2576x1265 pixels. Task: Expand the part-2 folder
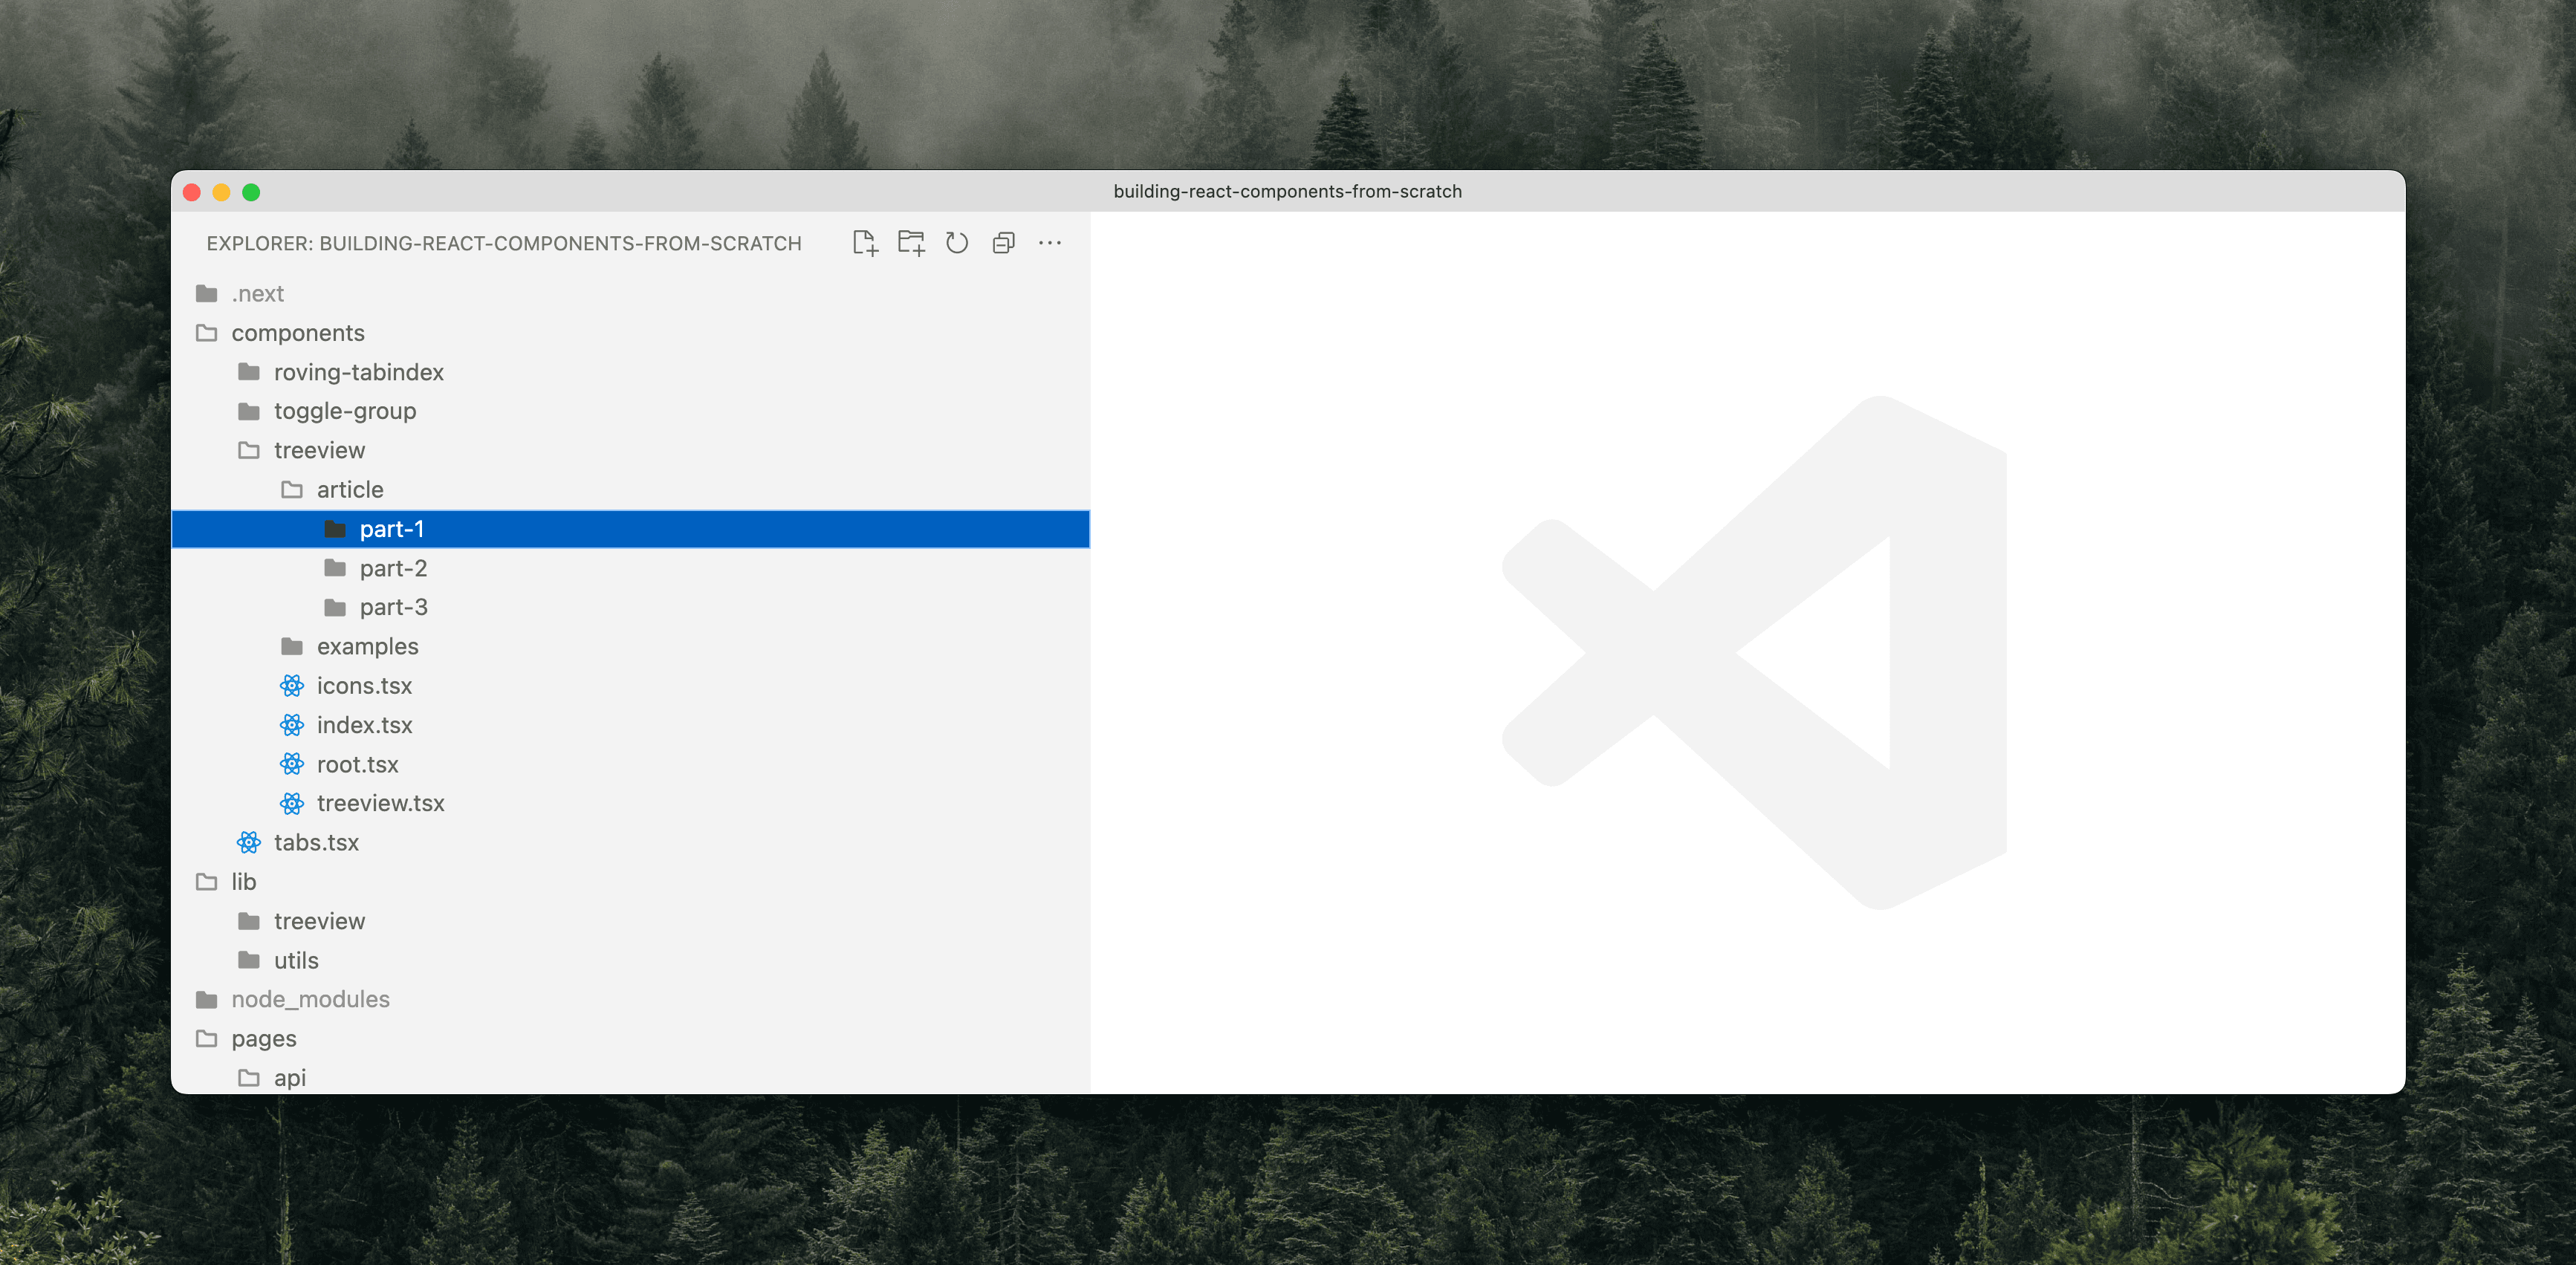(x=393, y=568)
